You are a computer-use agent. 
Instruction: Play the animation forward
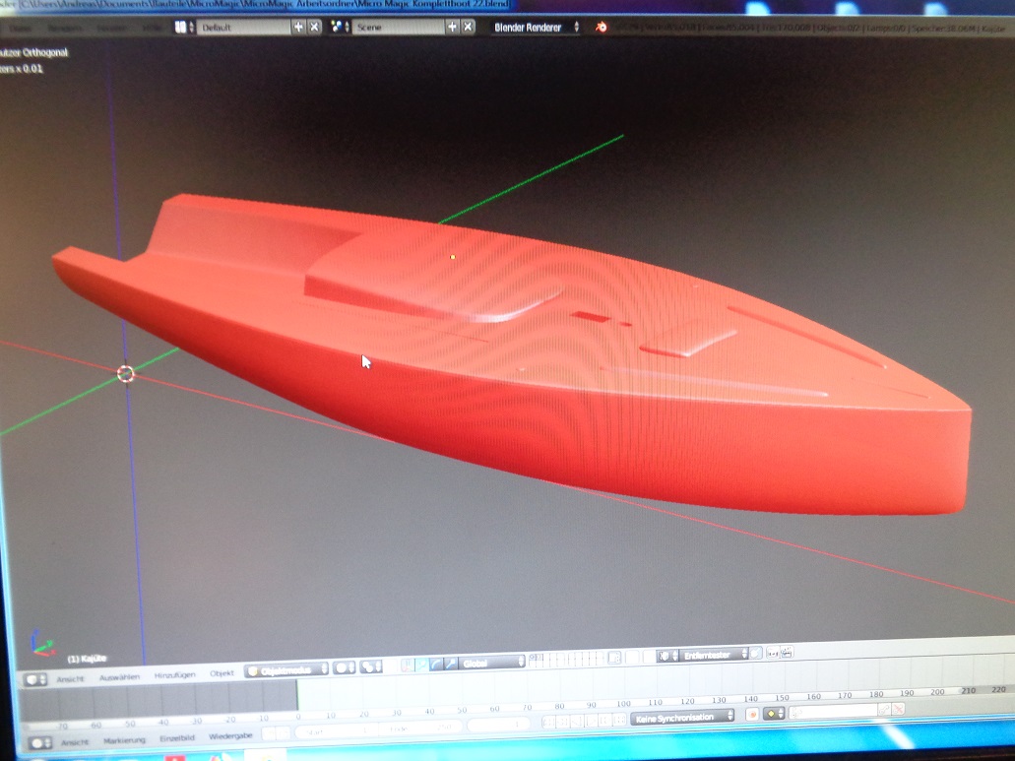pyautogui.click(x=592, y=721)
